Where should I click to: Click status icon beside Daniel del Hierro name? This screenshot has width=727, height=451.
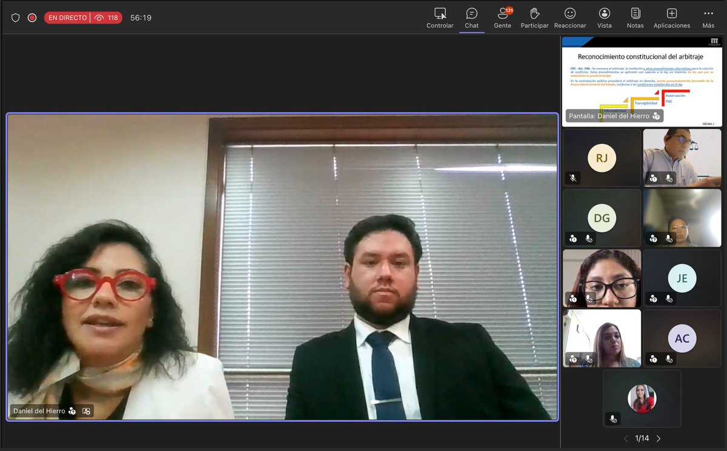pos(72,411)
